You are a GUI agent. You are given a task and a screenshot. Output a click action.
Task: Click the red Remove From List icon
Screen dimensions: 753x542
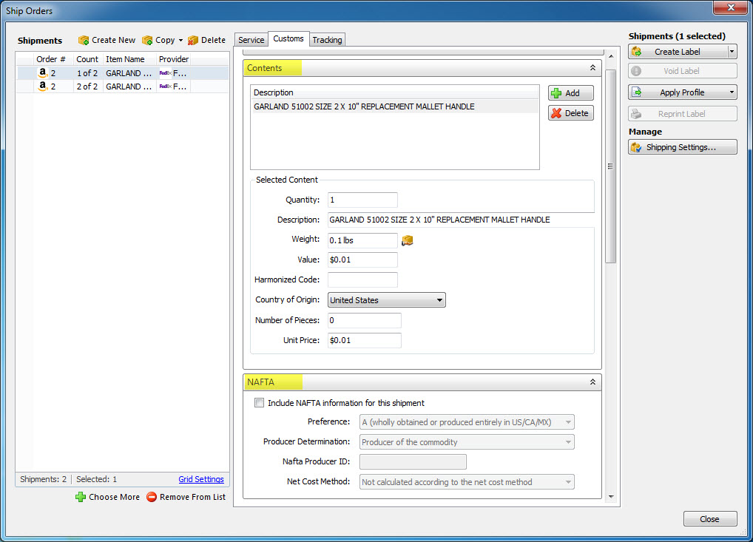[152, 497]
